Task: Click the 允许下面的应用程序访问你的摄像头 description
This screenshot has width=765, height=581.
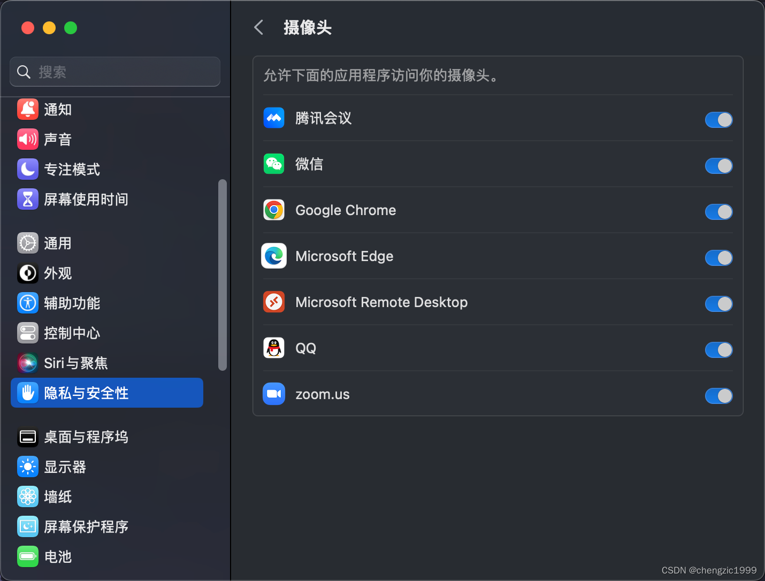Action: click(x=382, y=75)
